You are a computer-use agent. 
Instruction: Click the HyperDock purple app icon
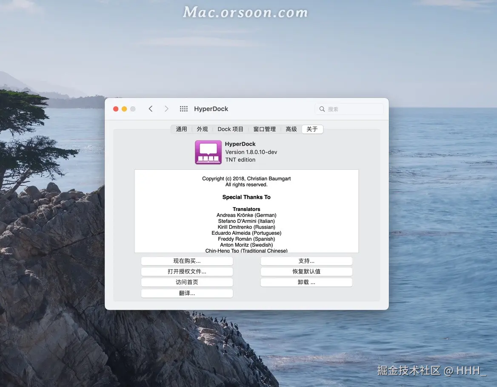(x=208, y=152)
